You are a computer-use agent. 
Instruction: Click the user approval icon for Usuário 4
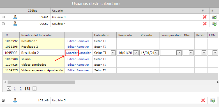pos(214,24)
